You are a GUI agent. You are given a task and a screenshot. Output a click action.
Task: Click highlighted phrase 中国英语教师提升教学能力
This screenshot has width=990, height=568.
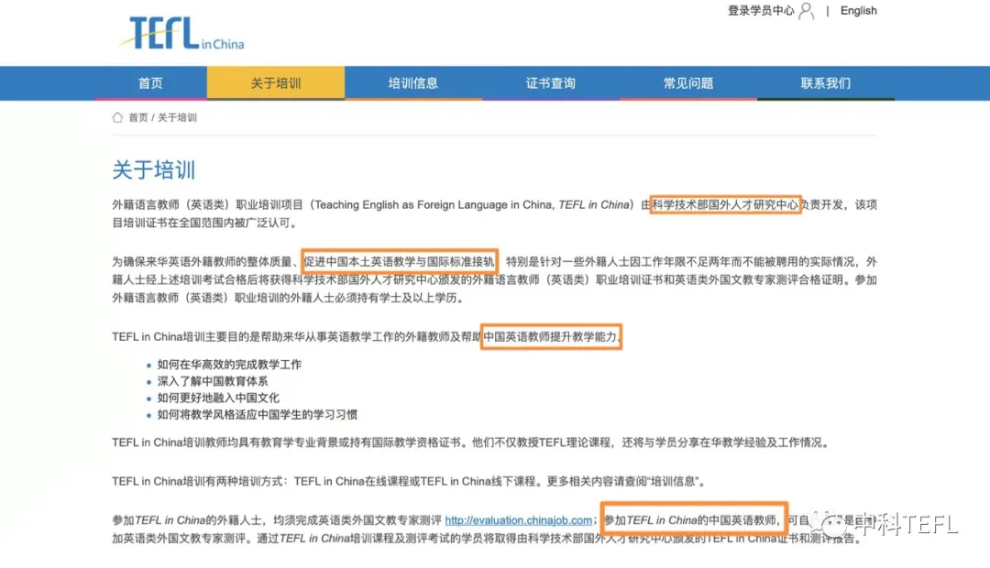click(553, 336)
